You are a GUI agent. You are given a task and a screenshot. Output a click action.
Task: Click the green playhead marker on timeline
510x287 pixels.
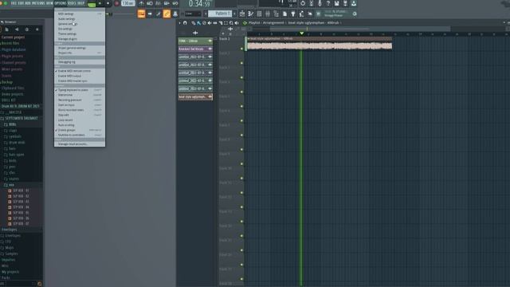[301, 33]
